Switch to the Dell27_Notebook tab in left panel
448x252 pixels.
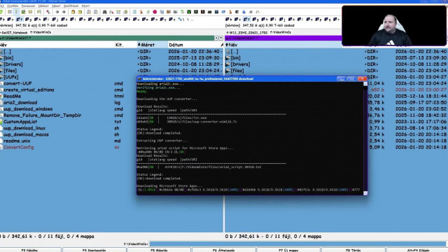14,33
